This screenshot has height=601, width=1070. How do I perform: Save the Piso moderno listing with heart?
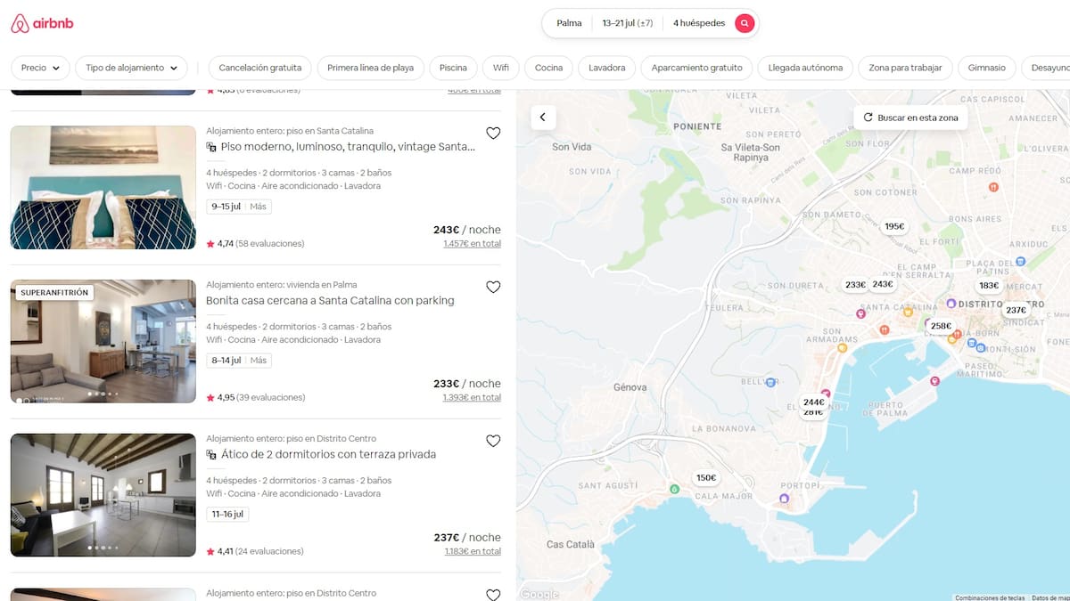tap(493, 134)
